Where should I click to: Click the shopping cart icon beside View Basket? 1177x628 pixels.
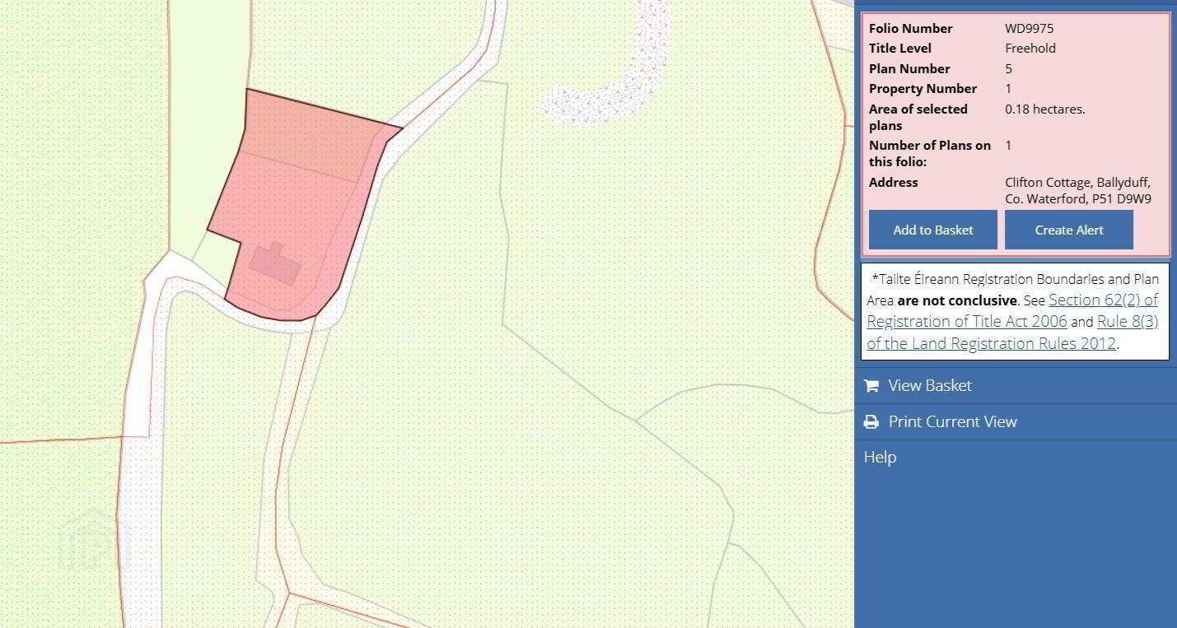[x=871, y=385]
